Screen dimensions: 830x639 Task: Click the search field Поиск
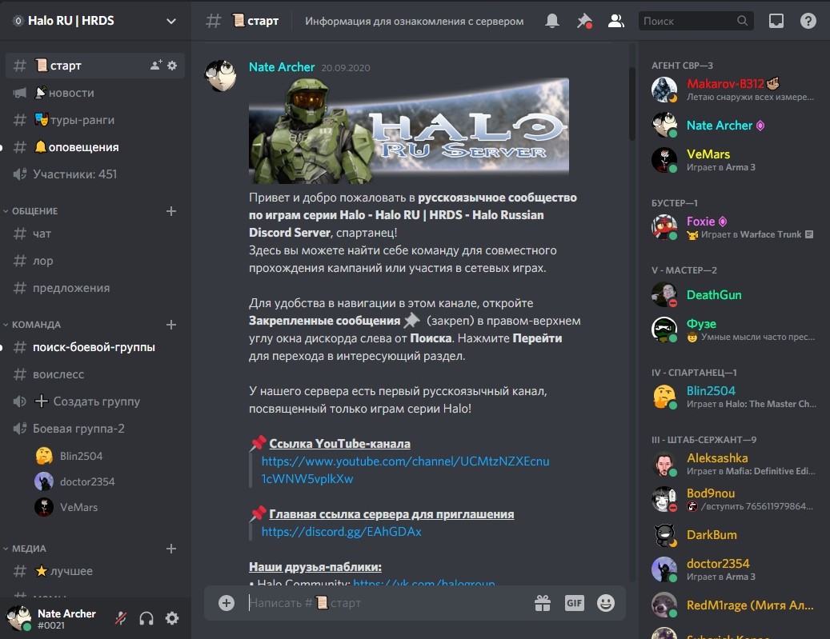coord(696,21)
